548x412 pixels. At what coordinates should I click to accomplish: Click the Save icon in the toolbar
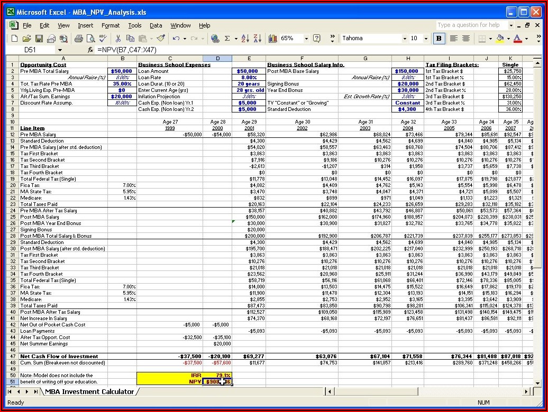pos(39,39)
